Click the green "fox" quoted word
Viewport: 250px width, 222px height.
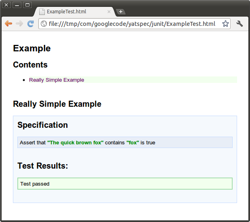(132, 142)
